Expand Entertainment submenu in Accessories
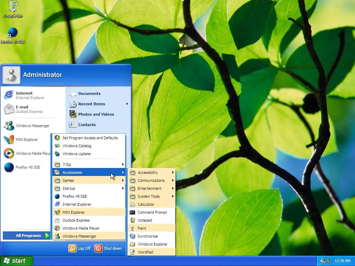This screenshot has height=266, width=355. coord(152,188)
